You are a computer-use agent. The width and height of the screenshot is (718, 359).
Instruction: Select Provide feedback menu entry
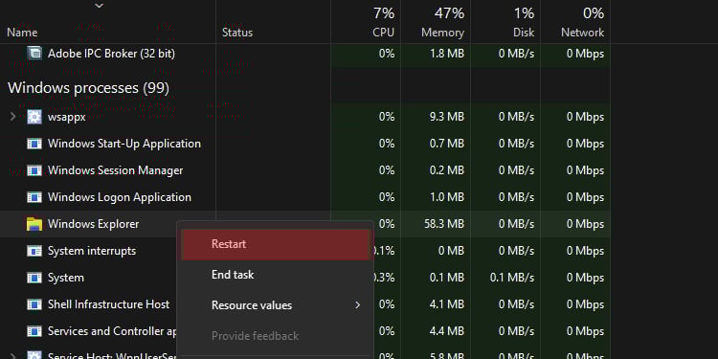coord(276,336)
